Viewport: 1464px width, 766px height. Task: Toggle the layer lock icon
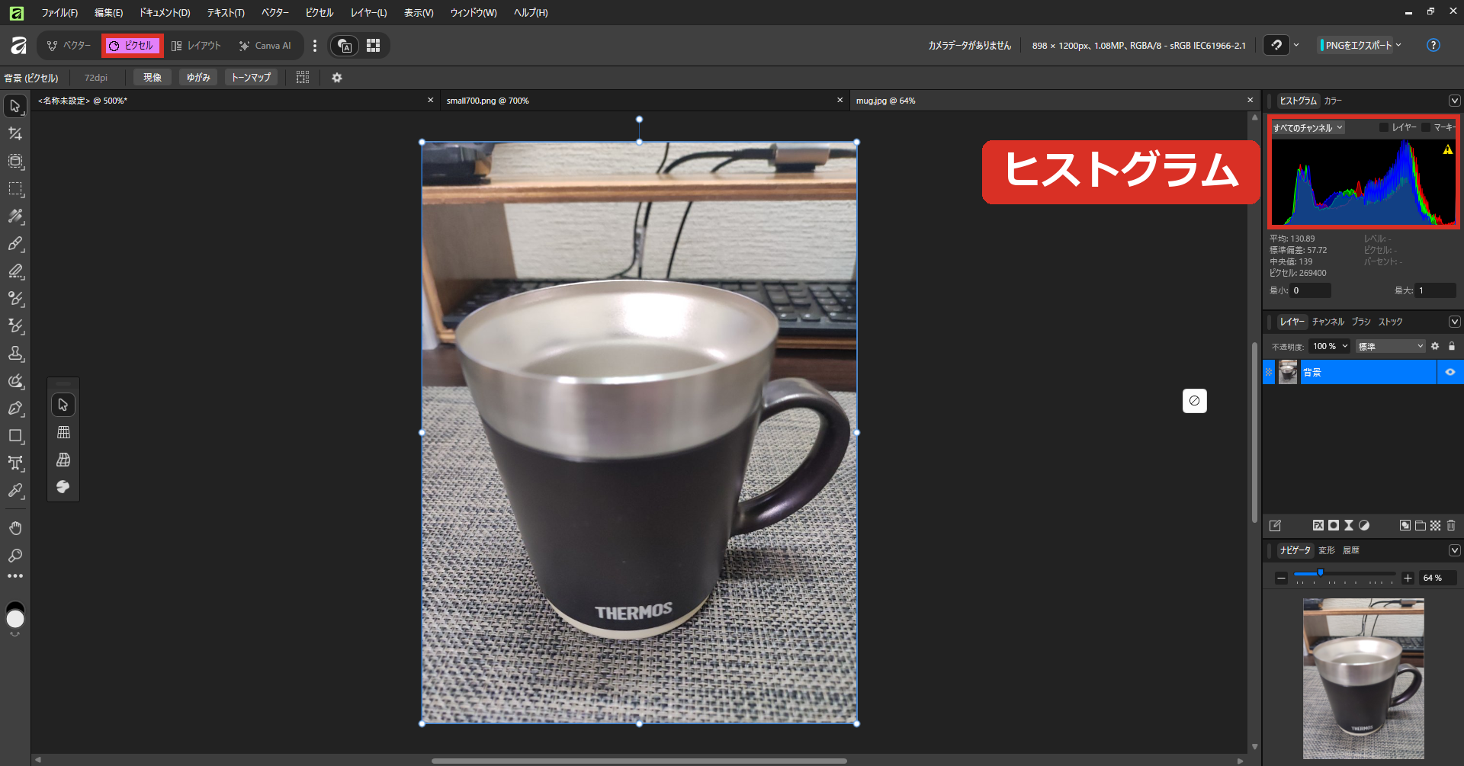click(x=1452, y=346)
